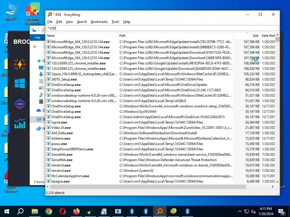Click the bar chart icon in dark sidebar
Viewport: 290px width, 217px height.
(x=20, y=123)
